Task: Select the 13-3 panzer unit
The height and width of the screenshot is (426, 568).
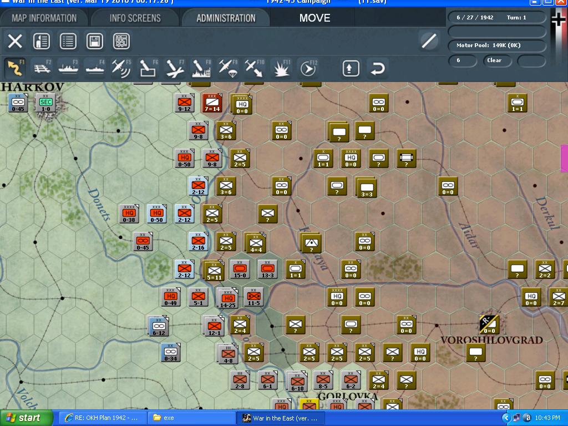Action: (267, 269)
